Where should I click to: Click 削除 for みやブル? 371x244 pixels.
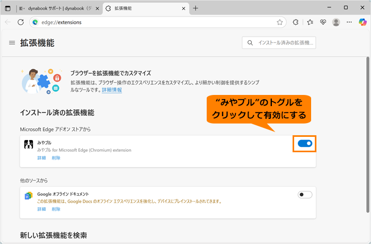point(56,158)
